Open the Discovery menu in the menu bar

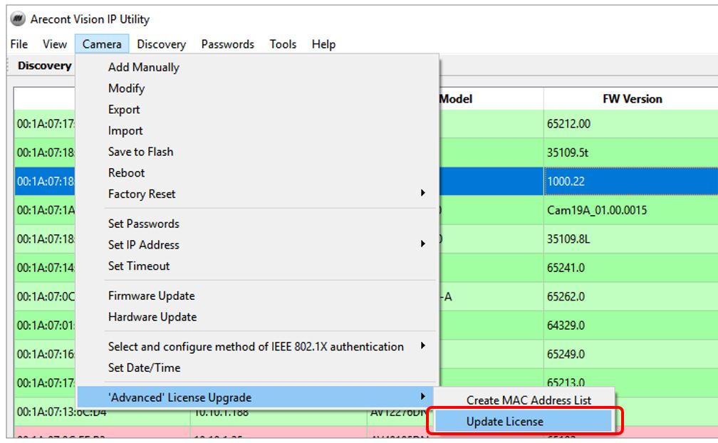point(161,44)
